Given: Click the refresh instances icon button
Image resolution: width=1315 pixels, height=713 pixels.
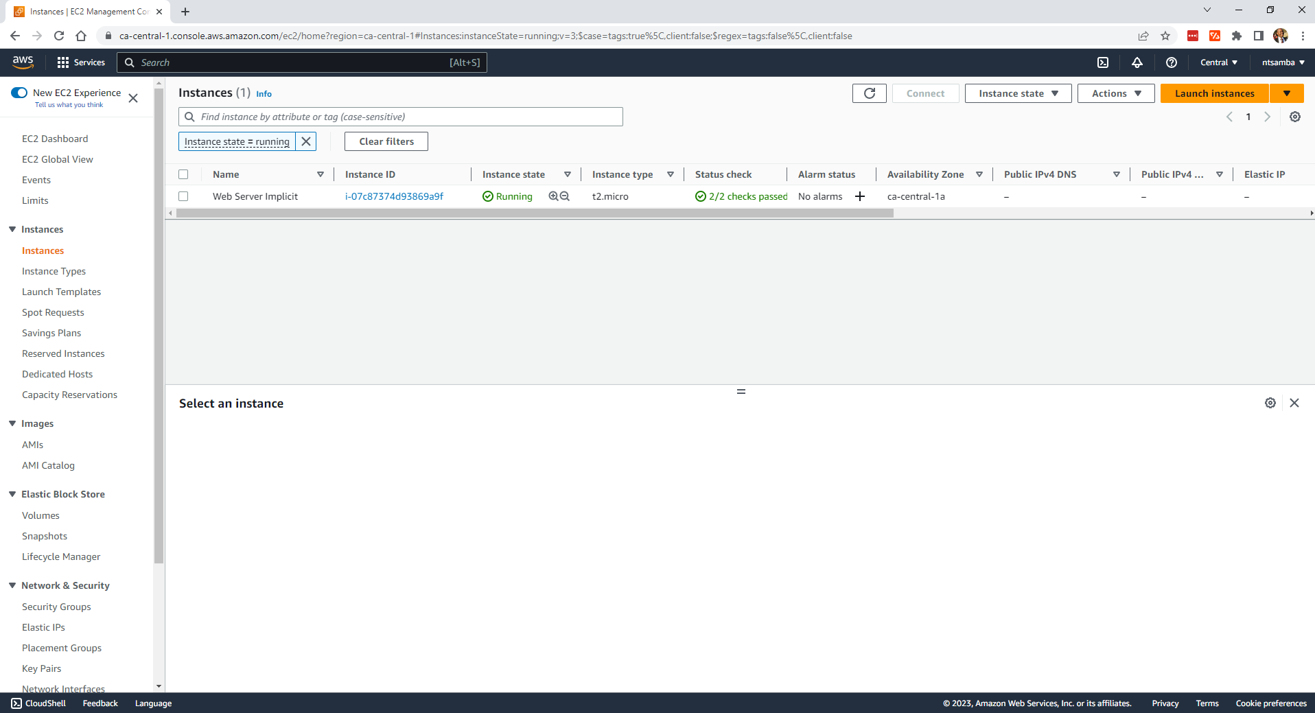Looking at the screenshot, I should coord(869,93).
